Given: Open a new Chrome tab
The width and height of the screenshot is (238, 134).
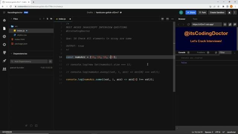Looking at the screenshot, I should click(33, 2).
